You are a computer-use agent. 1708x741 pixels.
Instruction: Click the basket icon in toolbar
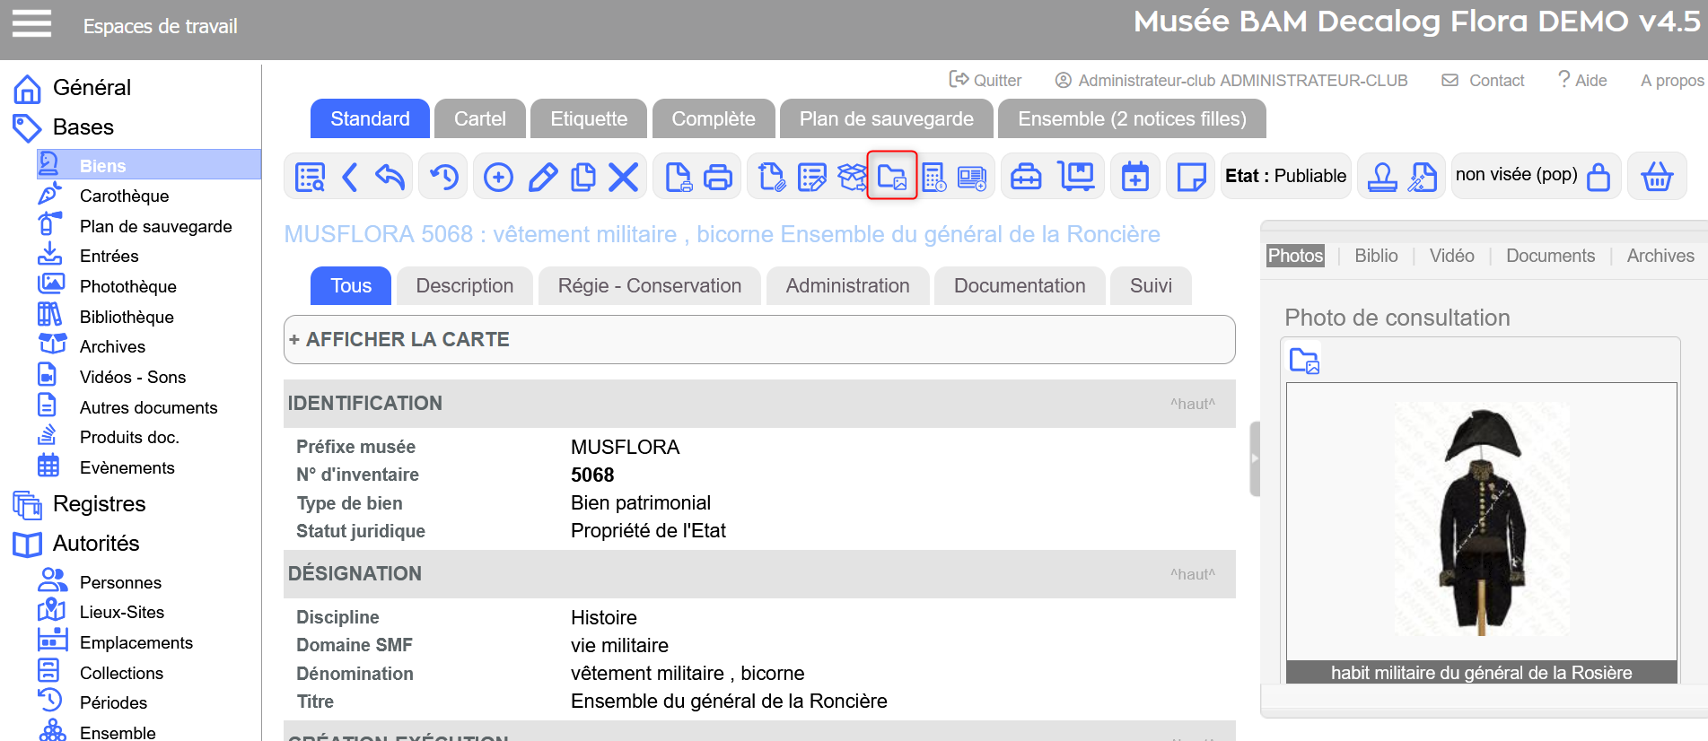pyautogui.click(x=1656, y=177)
